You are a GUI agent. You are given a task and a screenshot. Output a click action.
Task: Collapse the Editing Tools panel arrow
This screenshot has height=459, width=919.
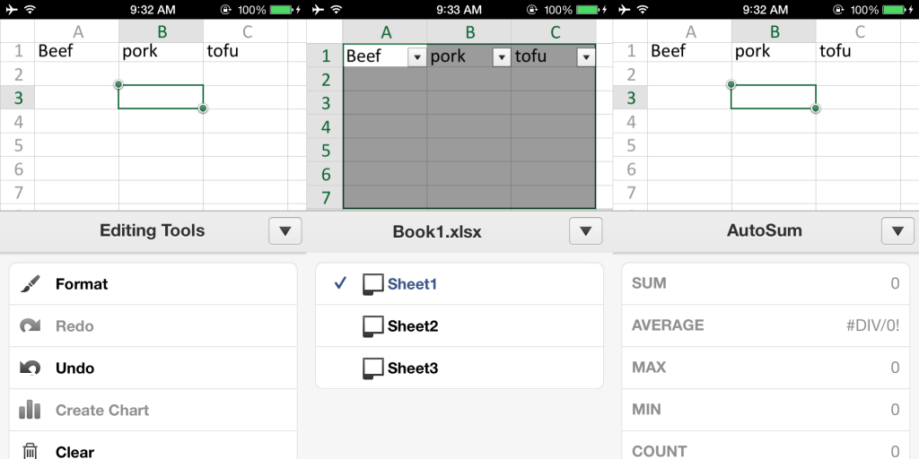tap(284, 231)
